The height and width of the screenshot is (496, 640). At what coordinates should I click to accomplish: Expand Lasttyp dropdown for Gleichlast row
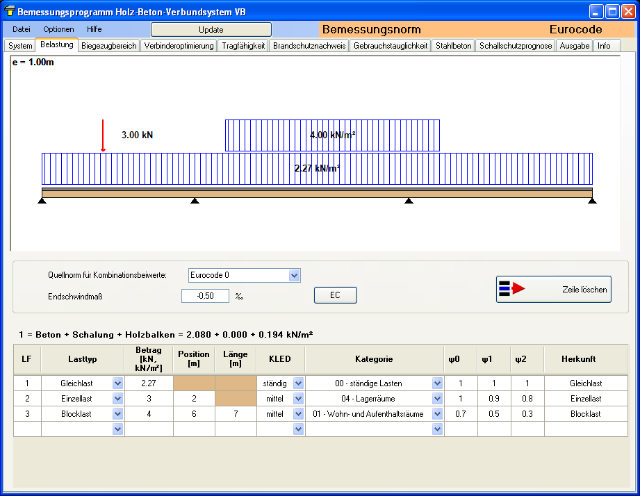(x=117, y=383)
